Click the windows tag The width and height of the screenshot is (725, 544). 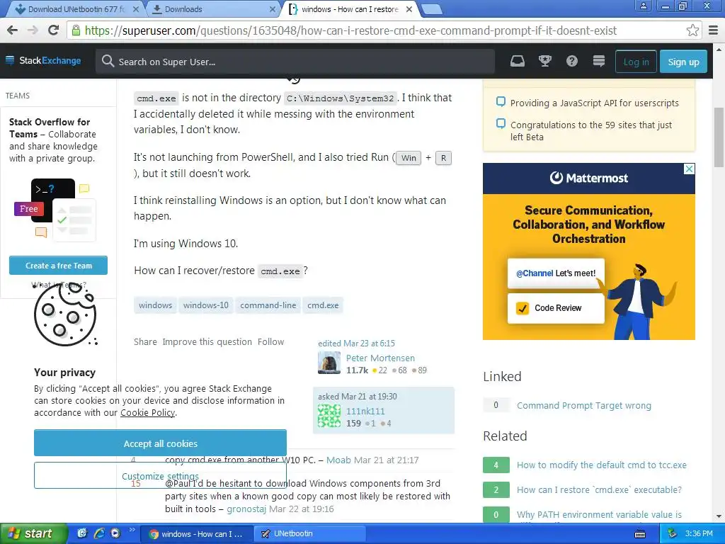click(x=155, y=305)
